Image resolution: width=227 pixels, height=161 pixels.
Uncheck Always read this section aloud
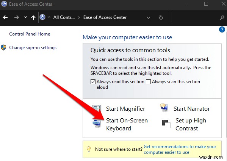pos(93,82)
